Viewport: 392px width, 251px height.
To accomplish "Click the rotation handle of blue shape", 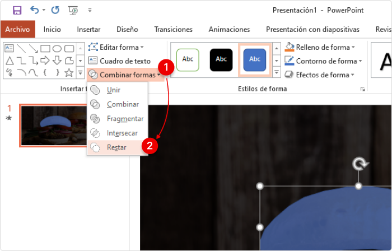I will pyautogui.click(x=360, y=164).
